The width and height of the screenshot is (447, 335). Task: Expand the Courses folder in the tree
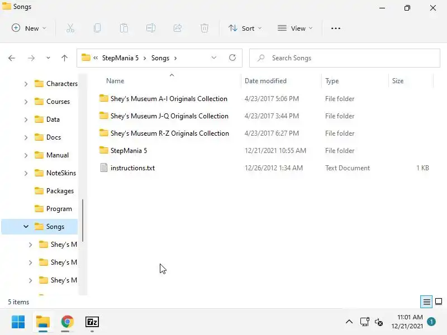point(26,102)
